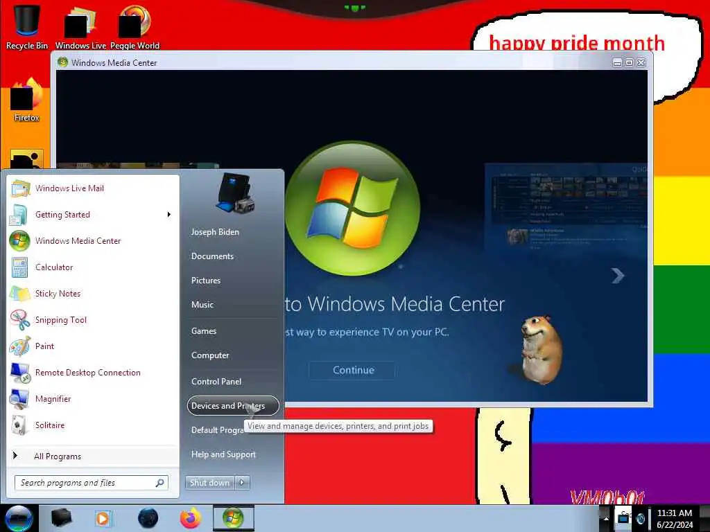Open Music from Start menu
Screen dimensions: 710x532
(202, 305)
